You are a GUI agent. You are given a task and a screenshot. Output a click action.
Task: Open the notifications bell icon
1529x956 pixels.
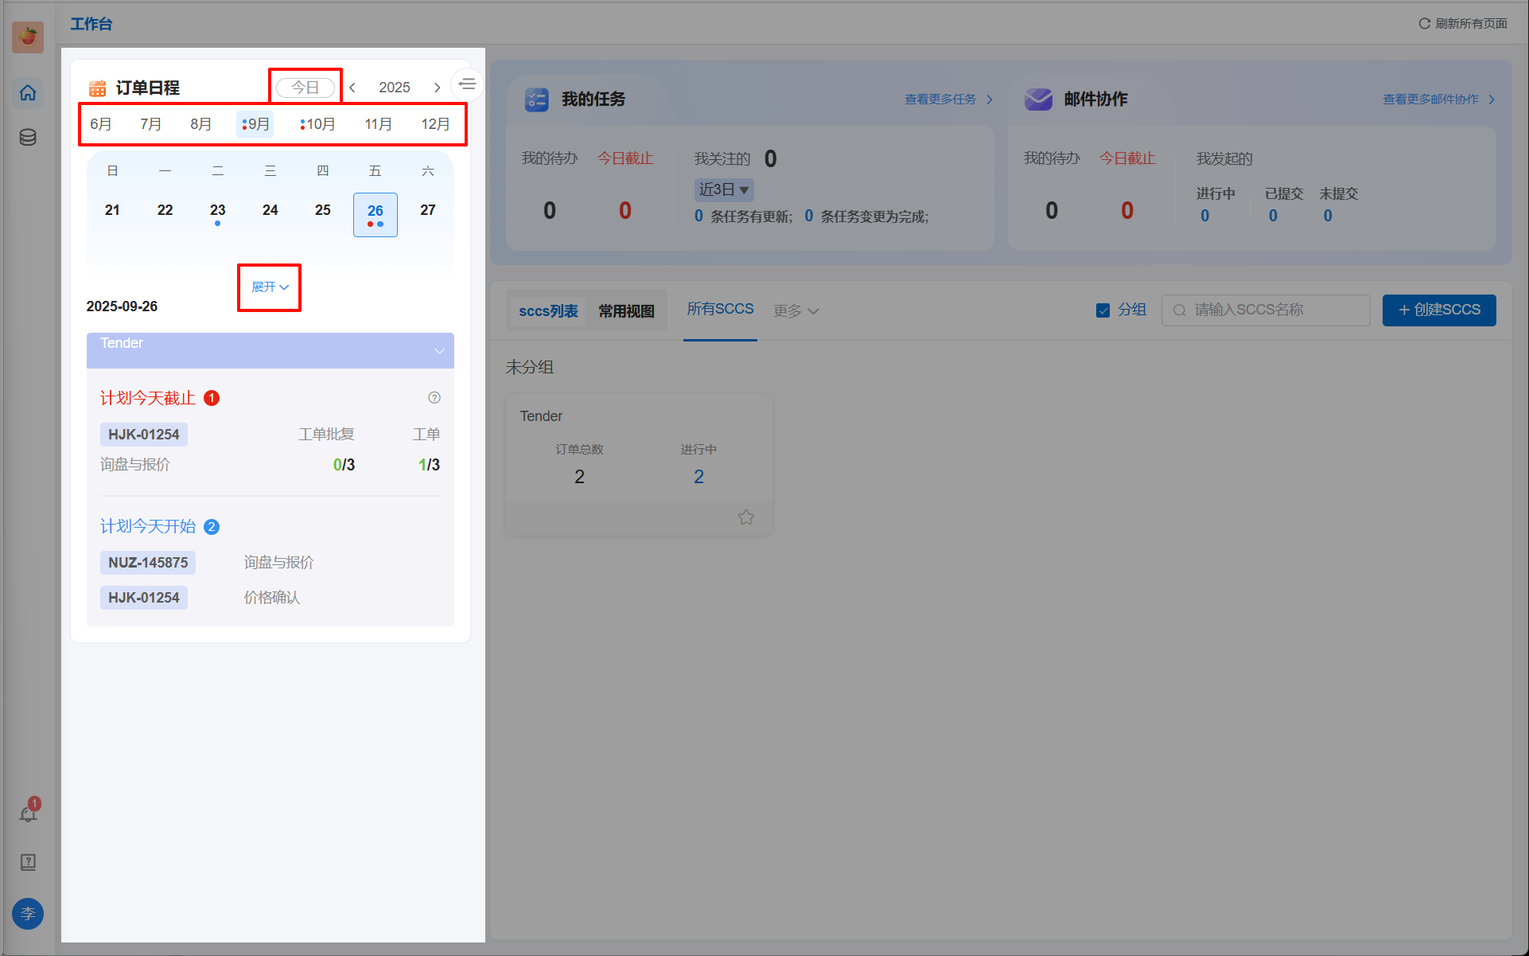pyautogui.click(x=28, y=814)
